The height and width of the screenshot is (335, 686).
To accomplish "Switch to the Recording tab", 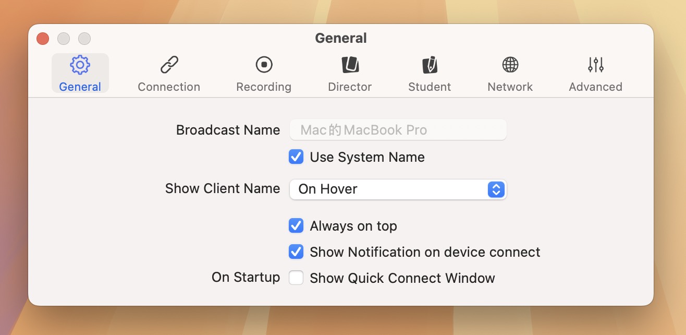I will [264, 74].
